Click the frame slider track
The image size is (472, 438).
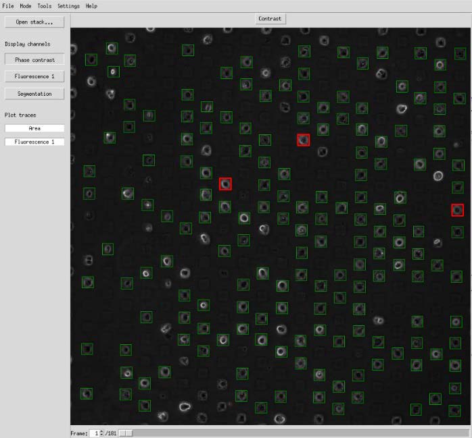point(294,433)
